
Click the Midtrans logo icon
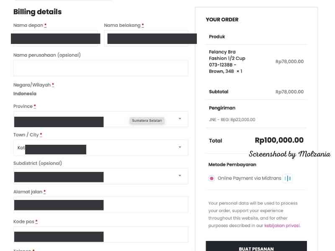coord(287,178)
